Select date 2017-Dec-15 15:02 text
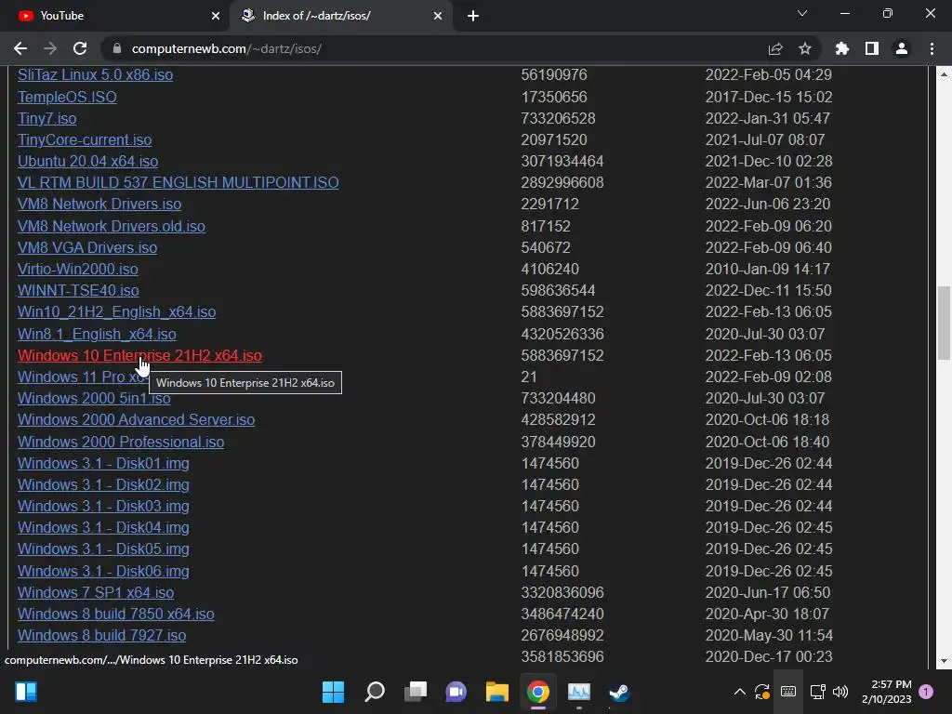Image resolution: width=952 pixels, height=714 pixels. tap(769, 97)
